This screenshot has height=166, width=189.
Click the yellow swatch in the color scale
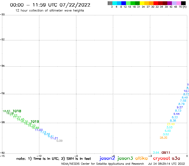tap(142, 3)
